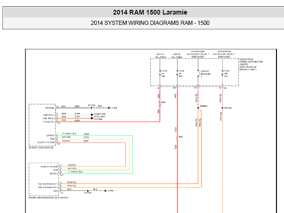Click the "FUSE" 10A label at far right

point(227,74)
